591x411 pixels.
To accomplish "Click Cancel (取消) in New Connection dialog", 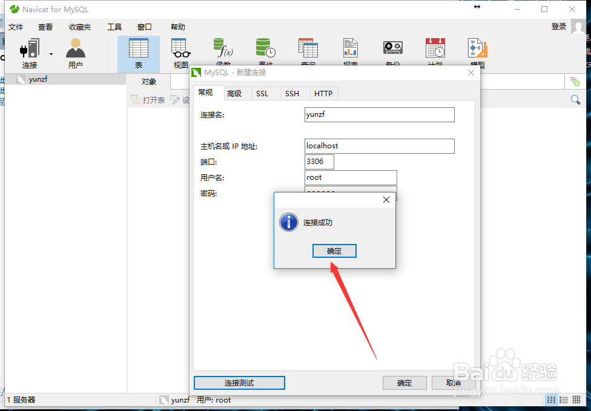I will [x=454, y=383].
